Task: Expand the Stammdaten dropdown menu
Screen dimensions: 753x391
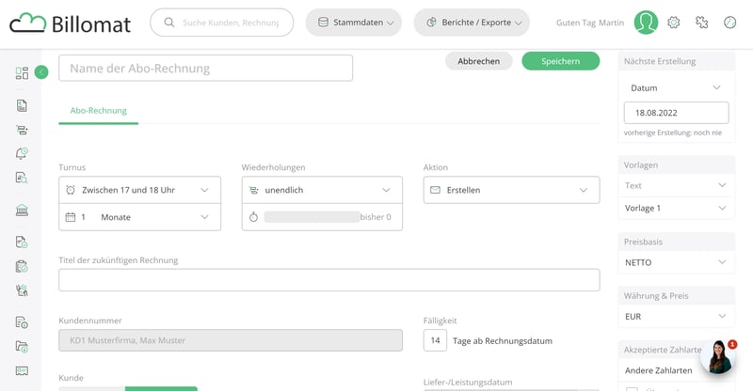Action: pos(354,23)
